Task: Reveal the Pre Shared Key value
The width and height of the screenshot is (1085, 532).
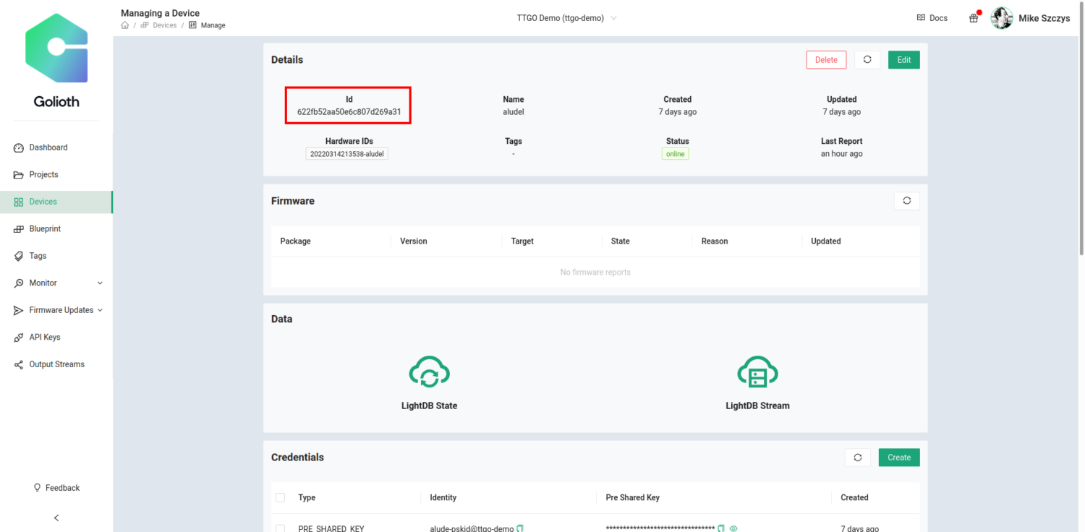Action: tap(733, 528)
